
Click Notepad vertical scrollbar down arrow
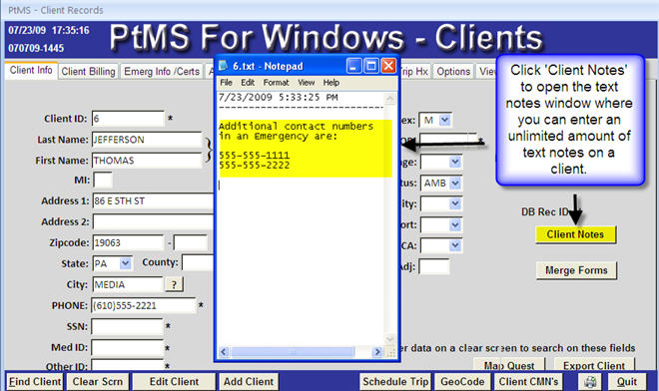pyautogui.click(x=390, y=339)
